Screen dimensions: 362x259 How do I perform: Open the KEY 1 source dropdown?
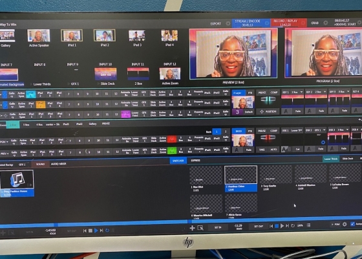pos(297,92)
